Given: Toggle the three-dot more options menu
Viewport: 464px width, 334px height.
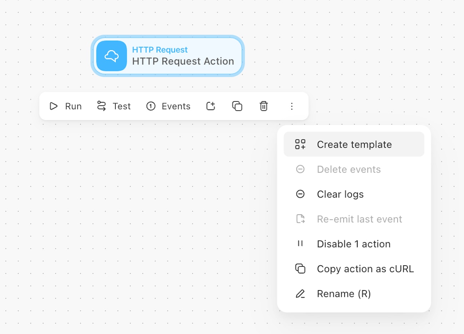Looking at the screenshot, I should coord(292,106).
